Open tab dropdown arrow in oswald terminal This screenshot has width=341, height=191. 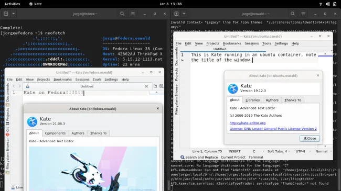pyautogui.click(x=184, y=14)
